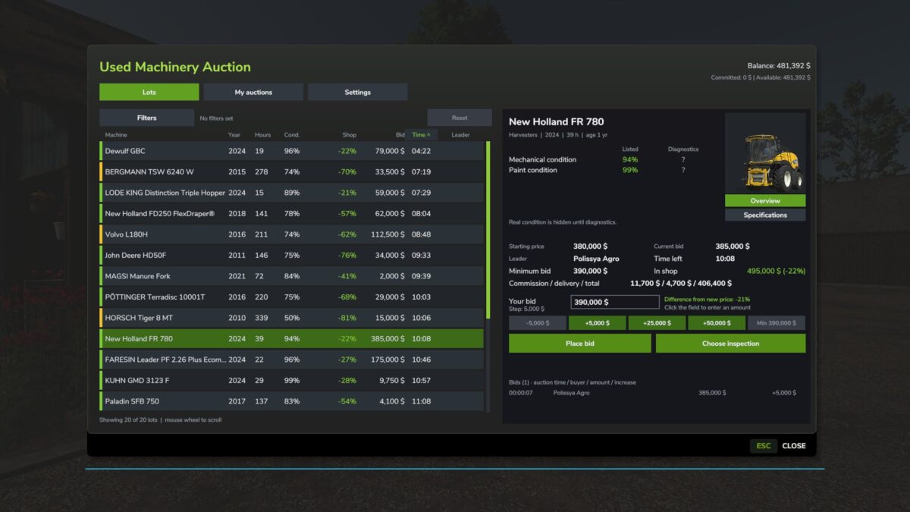This screenshot has width=910, height=512.
Task: Click the Balance: 481,392 $ text
Action: point(779,66)
